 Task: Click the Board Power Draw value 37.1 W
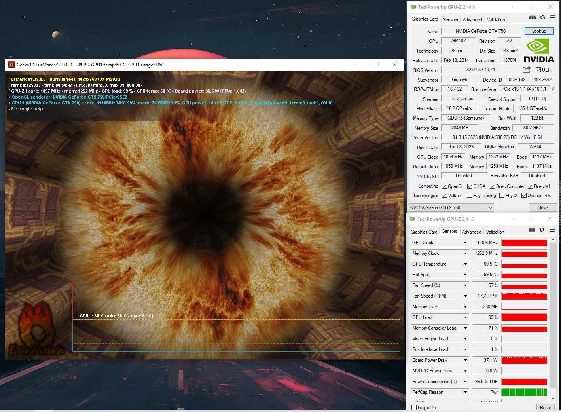485,360
